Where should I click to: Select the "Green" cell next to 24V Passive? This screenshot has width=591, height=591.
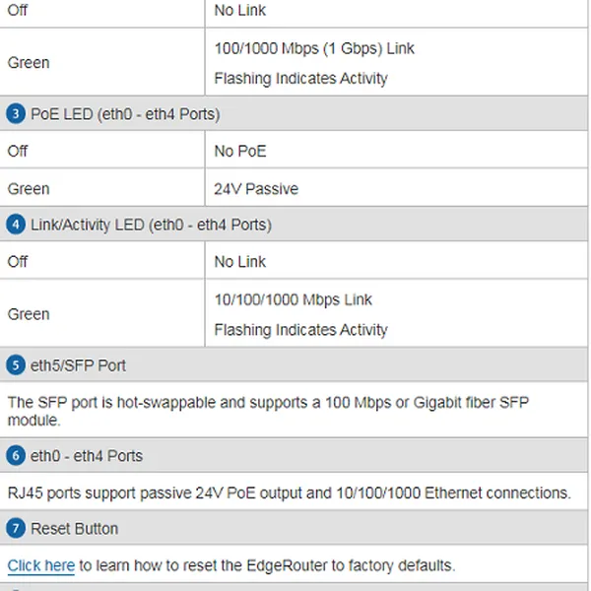pyautogui.click(x=29, y=188)
